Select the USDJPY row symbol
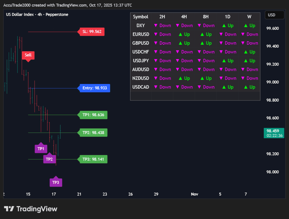 [141, 61]
